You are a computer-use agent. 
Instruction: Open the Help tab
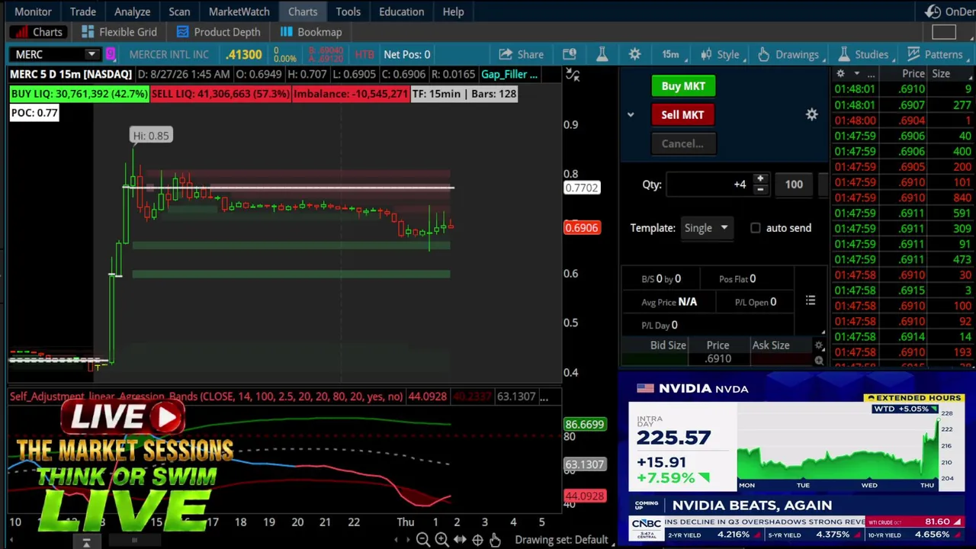(x=453, y=11)
